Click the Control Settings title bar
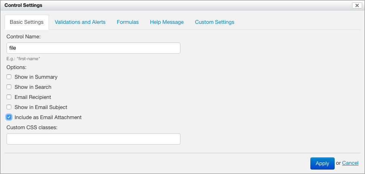365x174 pixels. (x=162, y=5)
